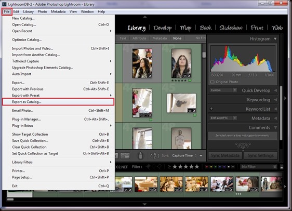Click the Edit menu
The width and height of the screenshot is (292, 211).
(x=16, y=11)
